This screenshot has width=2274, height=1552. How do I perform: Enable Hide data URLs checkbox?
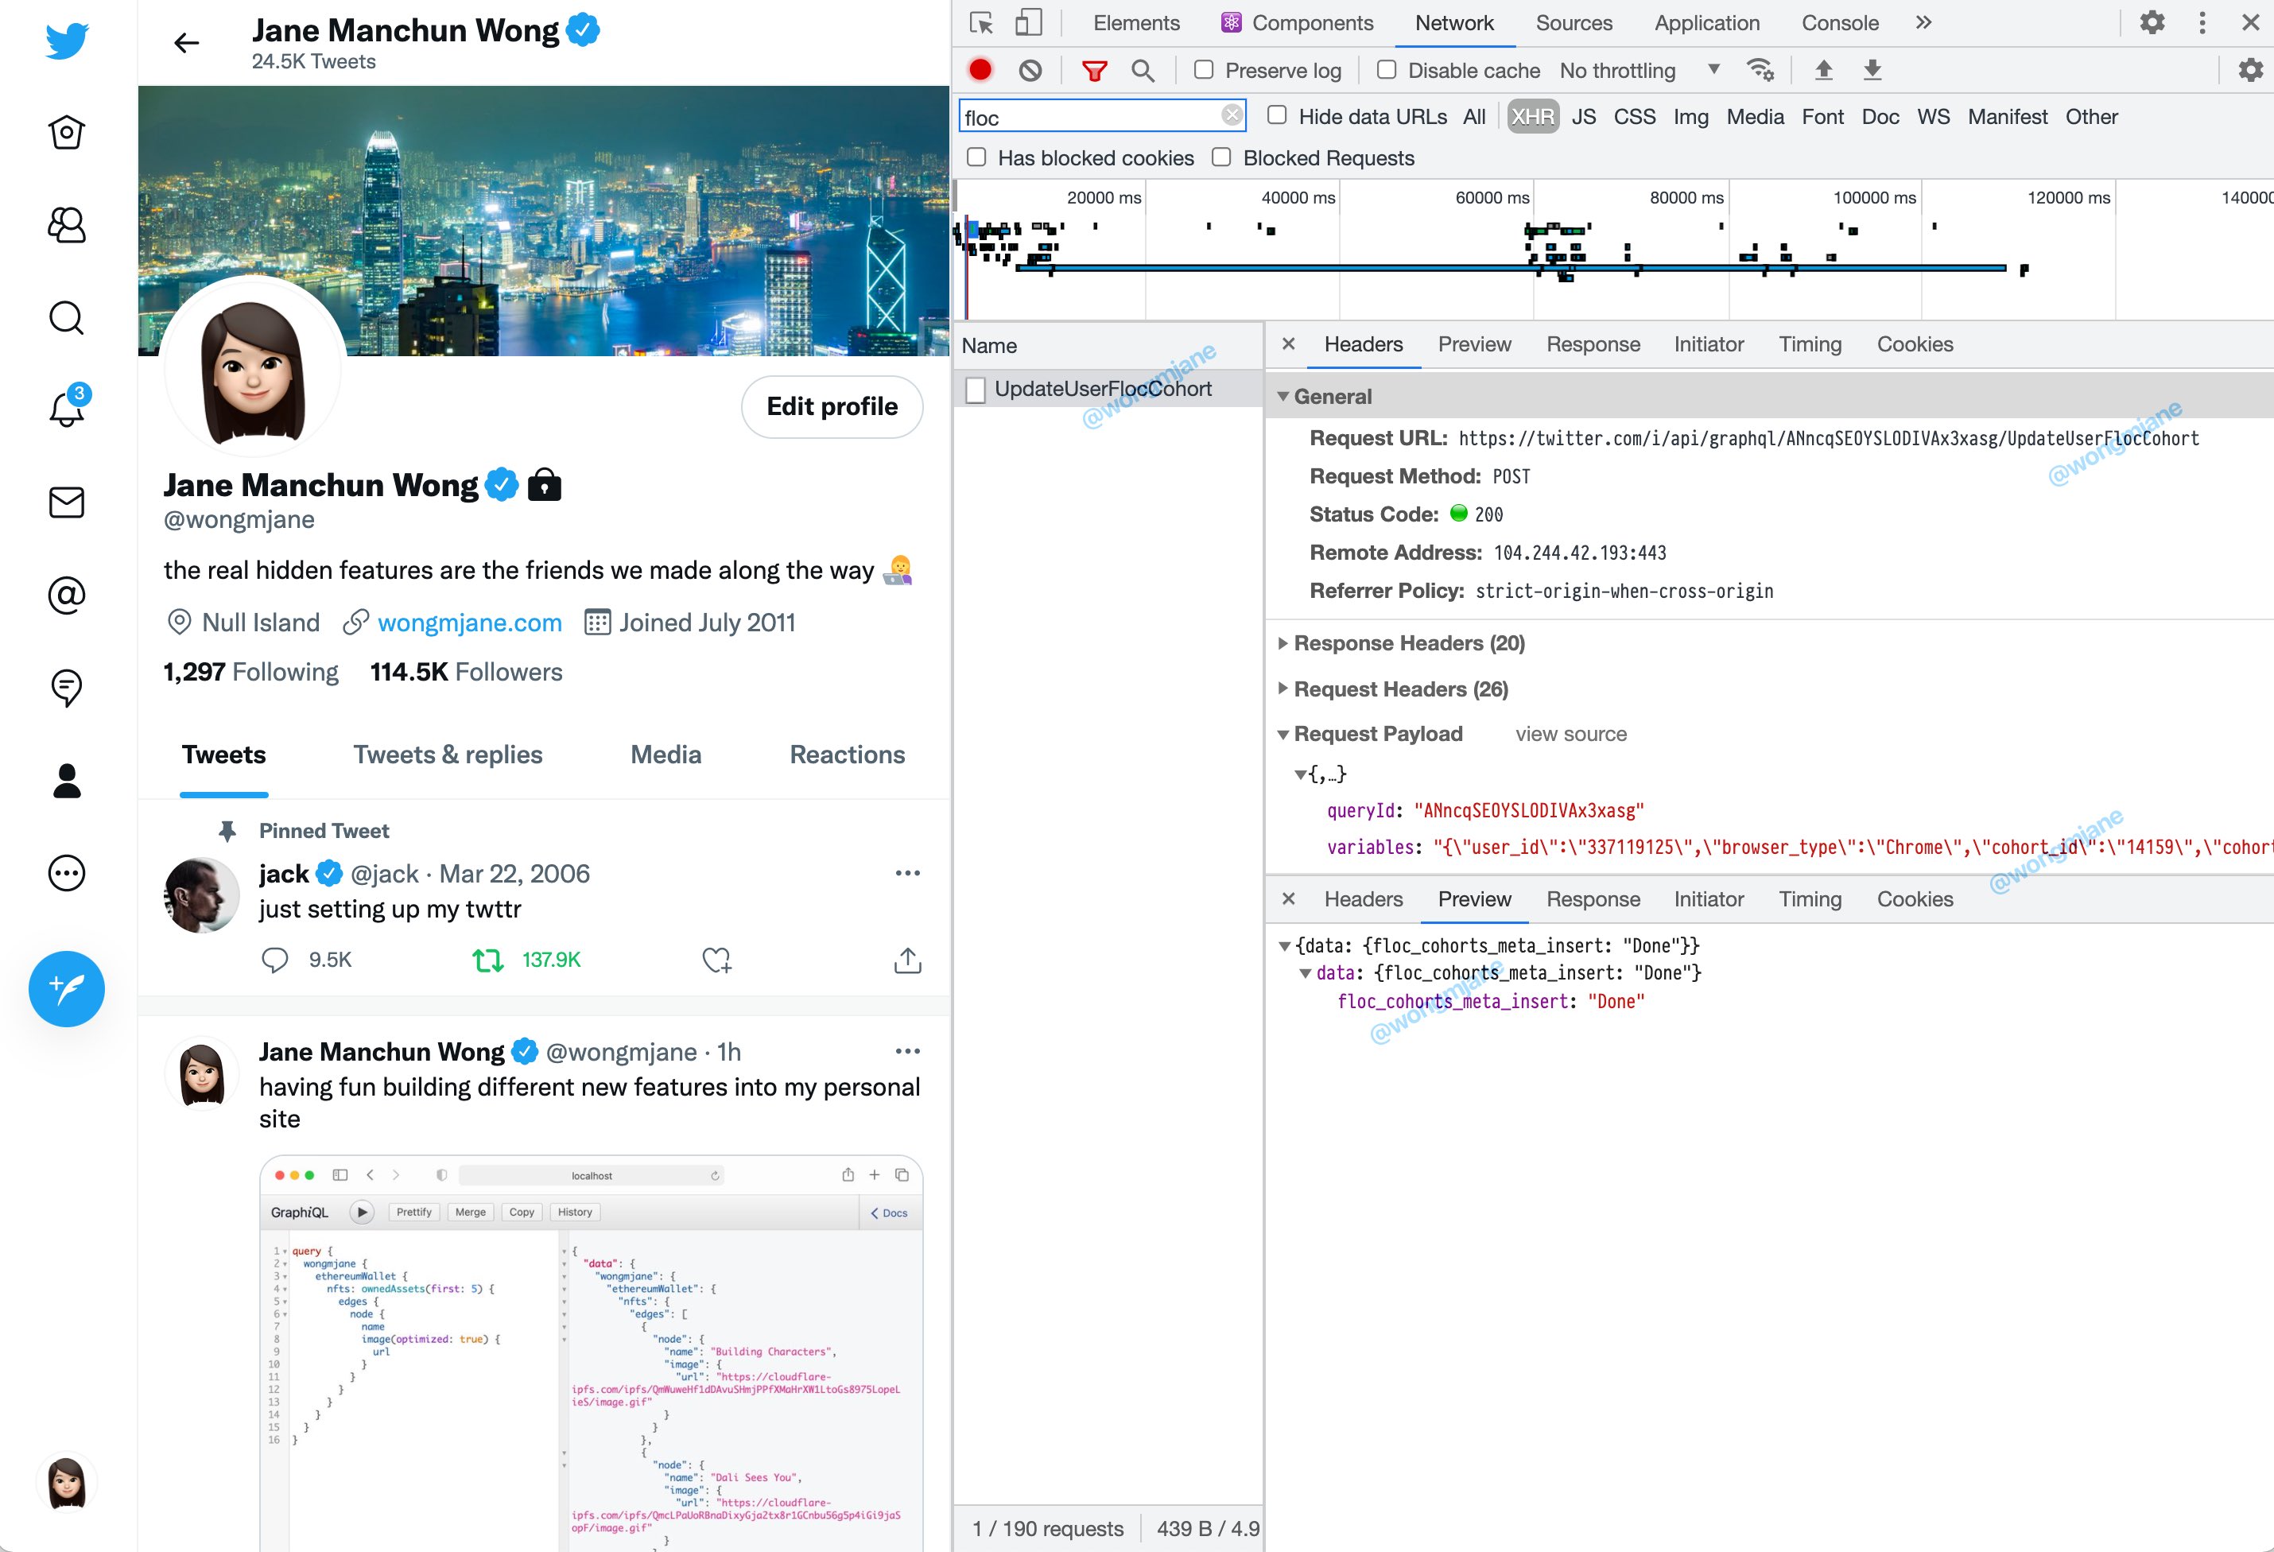[x=1277, y=116]
